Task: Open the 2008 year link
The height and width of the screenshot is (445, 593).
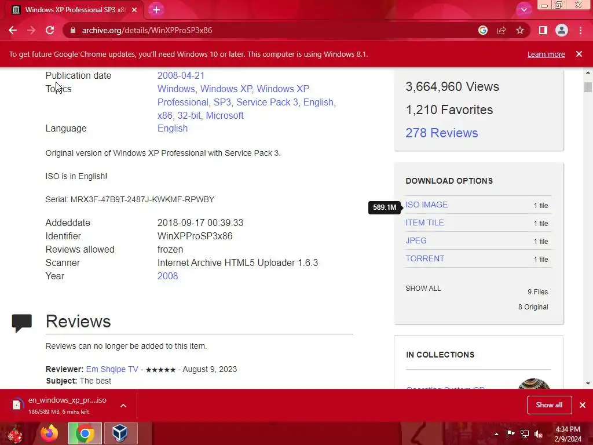Action: pyautogui.click(x=167, y=276)
